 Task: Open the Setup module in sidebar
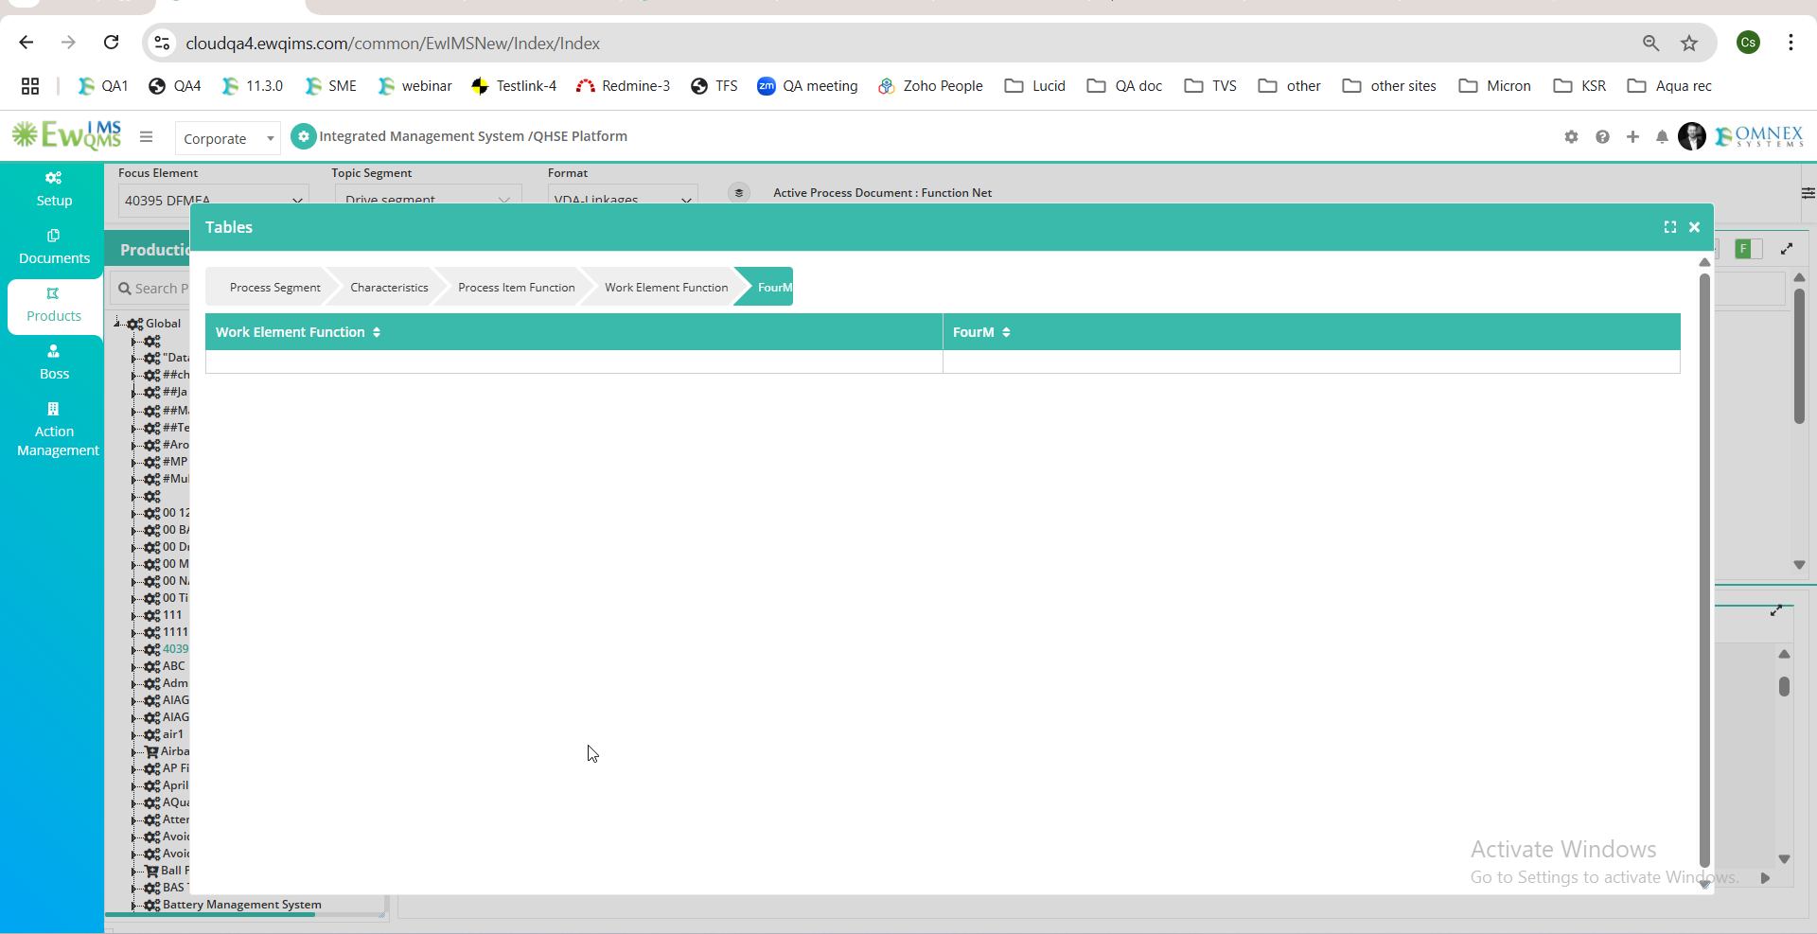(x=54, y=189)
